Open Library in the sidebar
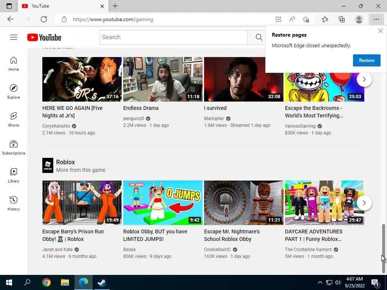The height and width of the screenshot is (290, 387). (14, 175)
